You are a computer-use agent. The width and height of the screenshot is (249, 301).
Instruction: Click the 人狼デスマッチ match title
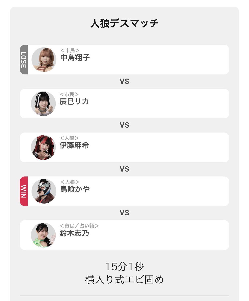coord(124,24)
